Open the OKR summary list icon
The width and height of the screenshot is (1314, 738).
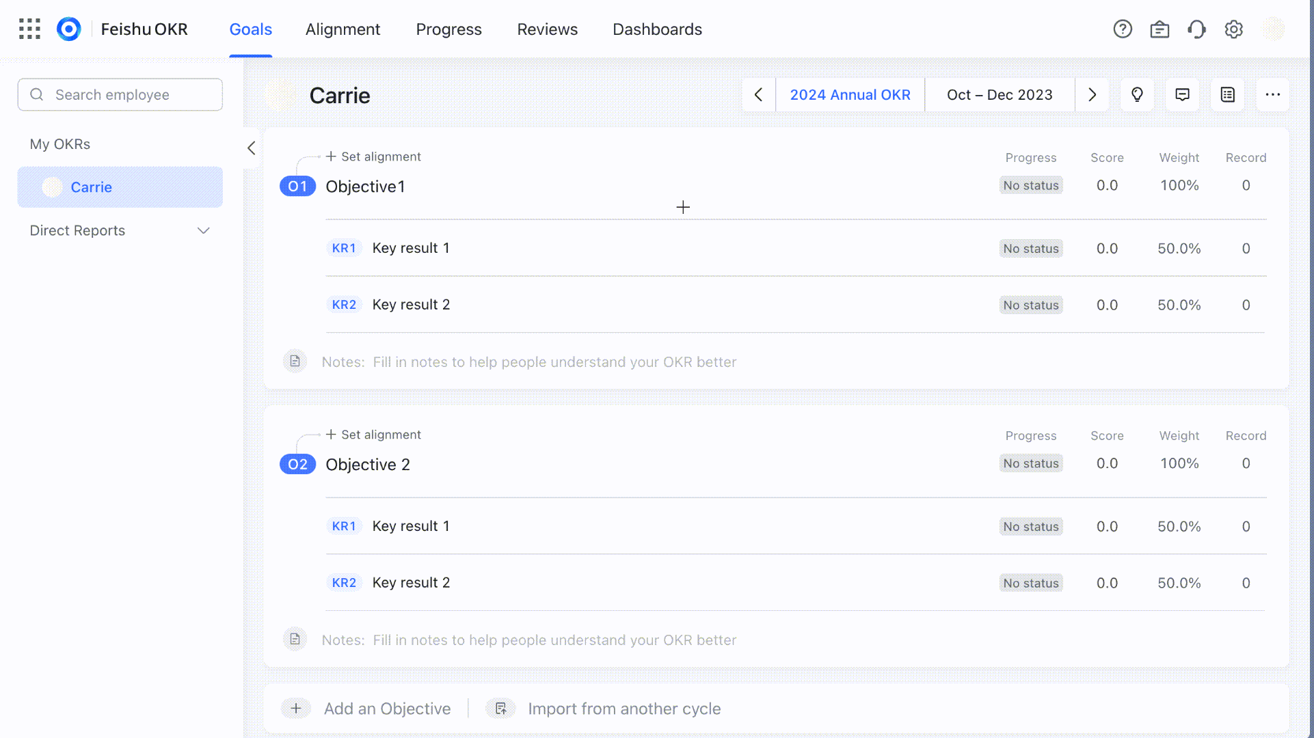[1227, 94]
